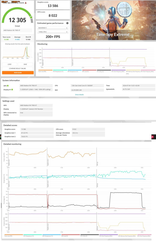Open the info icon next to Estimated game performance
The image size is (156, 241).
coord(67,23)
